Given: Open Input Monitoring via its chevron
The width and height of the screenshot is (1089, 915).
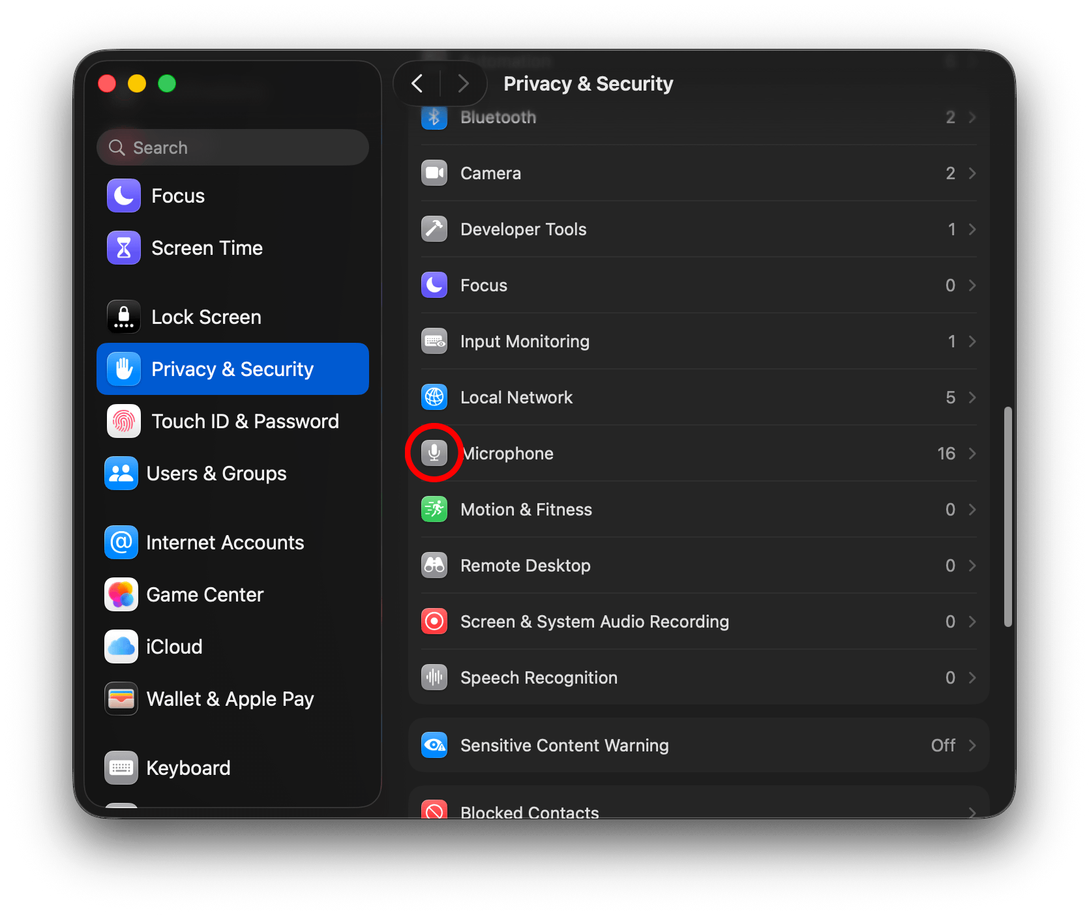Looking at the screenshot, I should point(972,341).
